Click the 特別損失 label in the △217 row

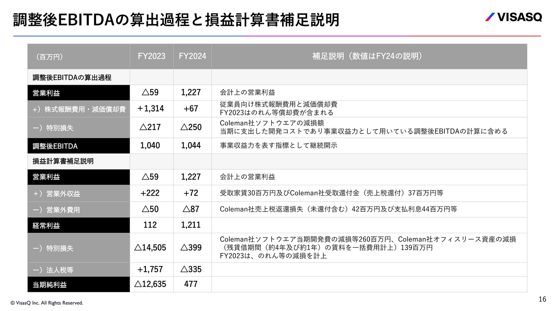tap(53, 128)
